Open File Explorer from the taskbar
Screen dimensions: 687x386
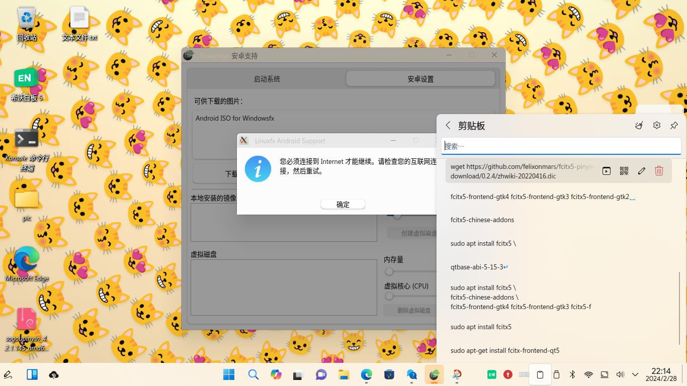click(x=343, y=374)
